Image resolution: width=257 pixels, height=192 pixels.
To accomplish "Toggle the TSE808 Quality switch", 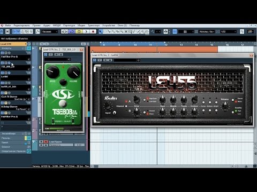I will [73, 121].
